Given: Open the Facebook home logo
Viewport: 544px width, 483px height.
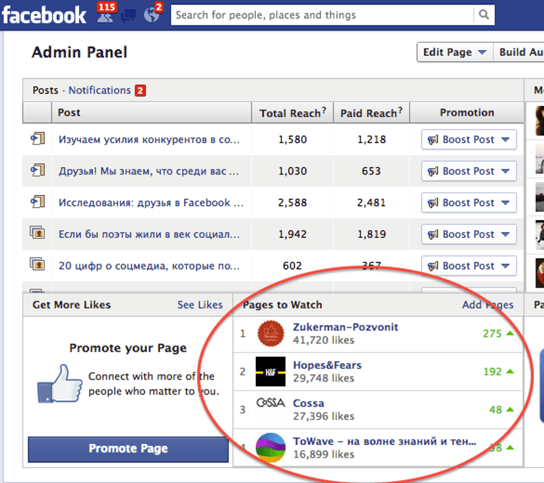Looking at the screenshot, I should [x=44, y=15].
